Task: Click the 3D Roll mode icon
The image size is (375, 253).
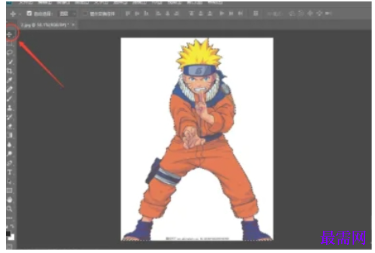Action: click(x=301, y=13)
